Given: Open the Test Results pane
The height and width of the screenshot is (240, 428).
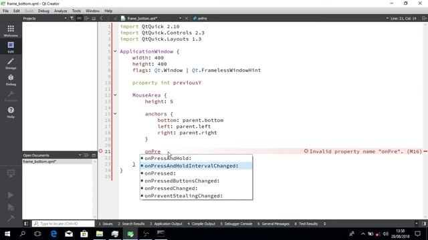Looking at the screenshot, I should point(306,224).
